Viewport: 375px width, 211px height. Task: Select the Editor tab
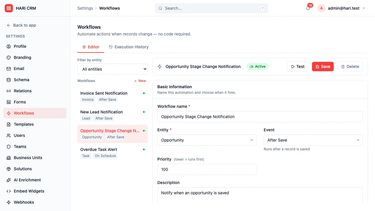coord(91,47)
